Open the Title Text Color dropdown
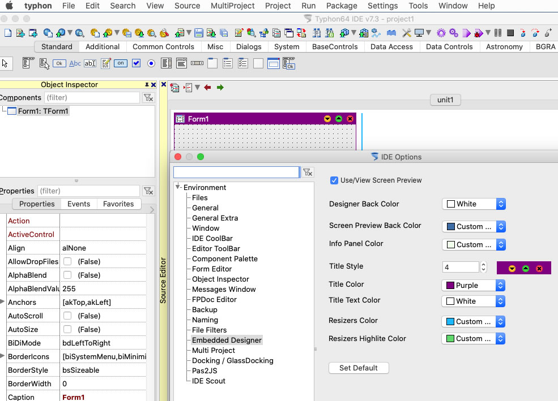The image size is (558, 401). point(473,301)
